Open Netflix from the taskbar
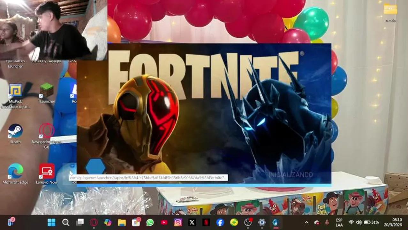 tap(206, 222)
